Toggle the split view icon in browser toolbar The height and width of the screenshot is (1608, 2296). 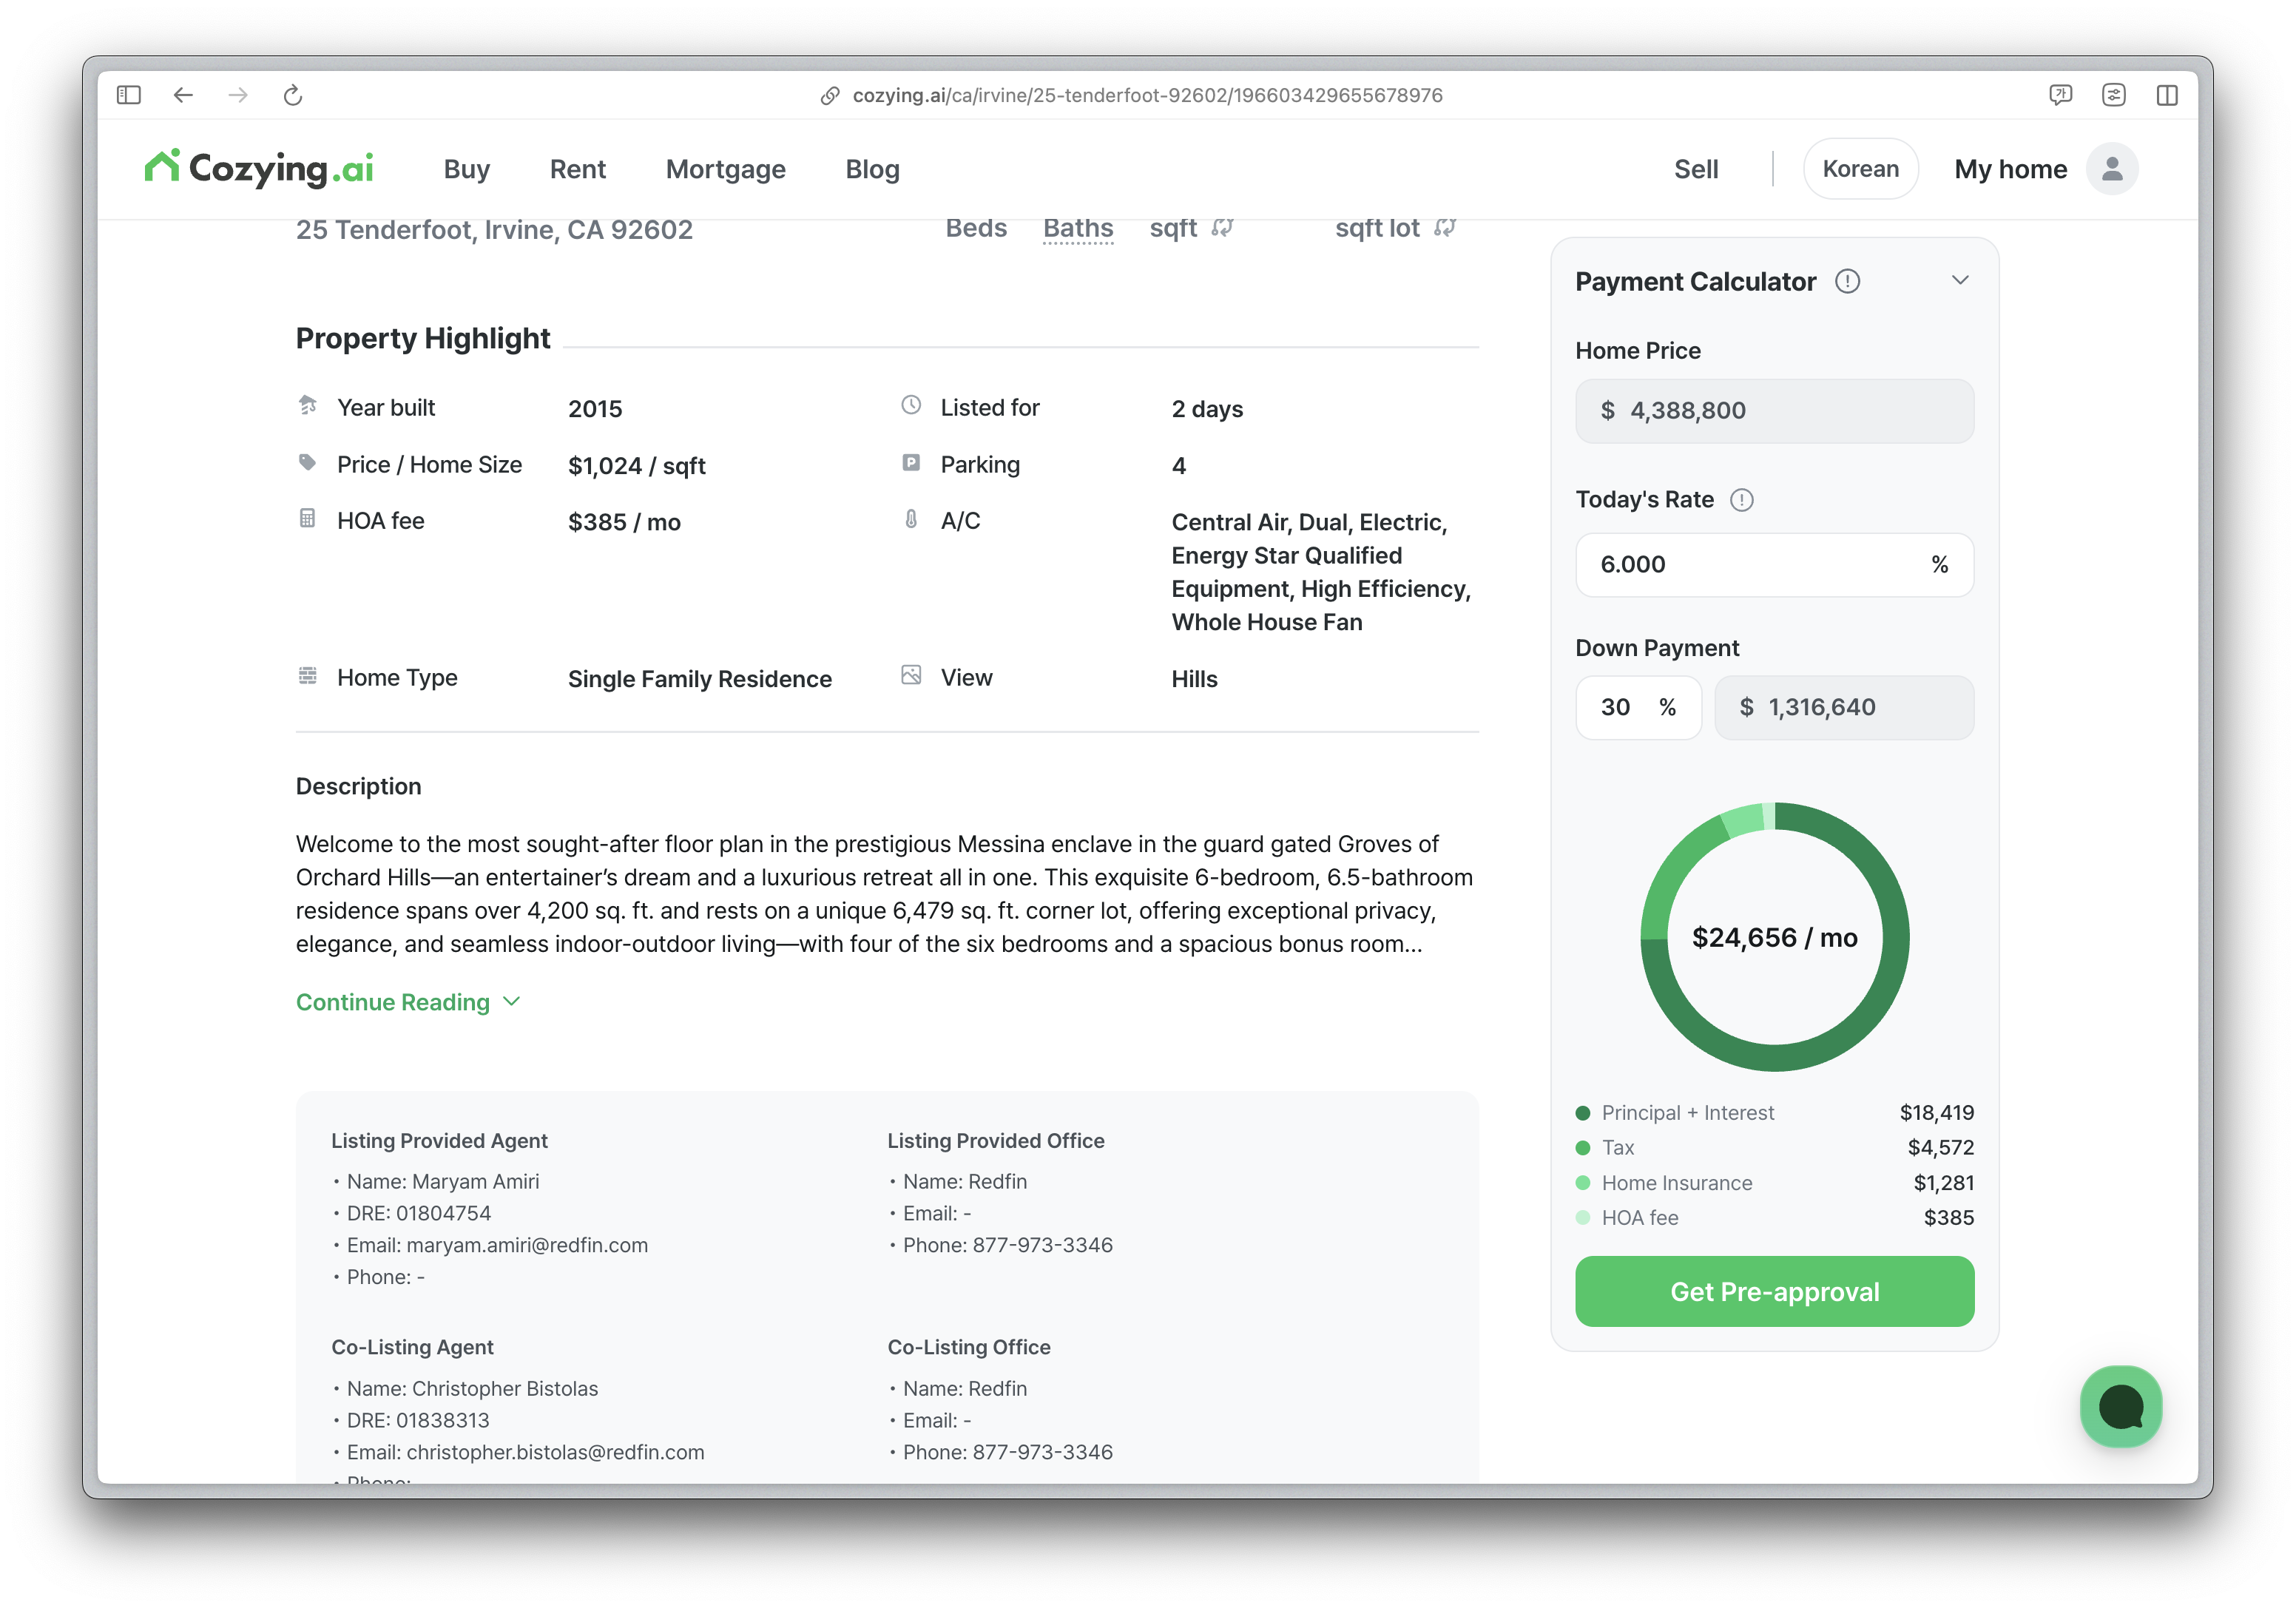(2167, 95)
